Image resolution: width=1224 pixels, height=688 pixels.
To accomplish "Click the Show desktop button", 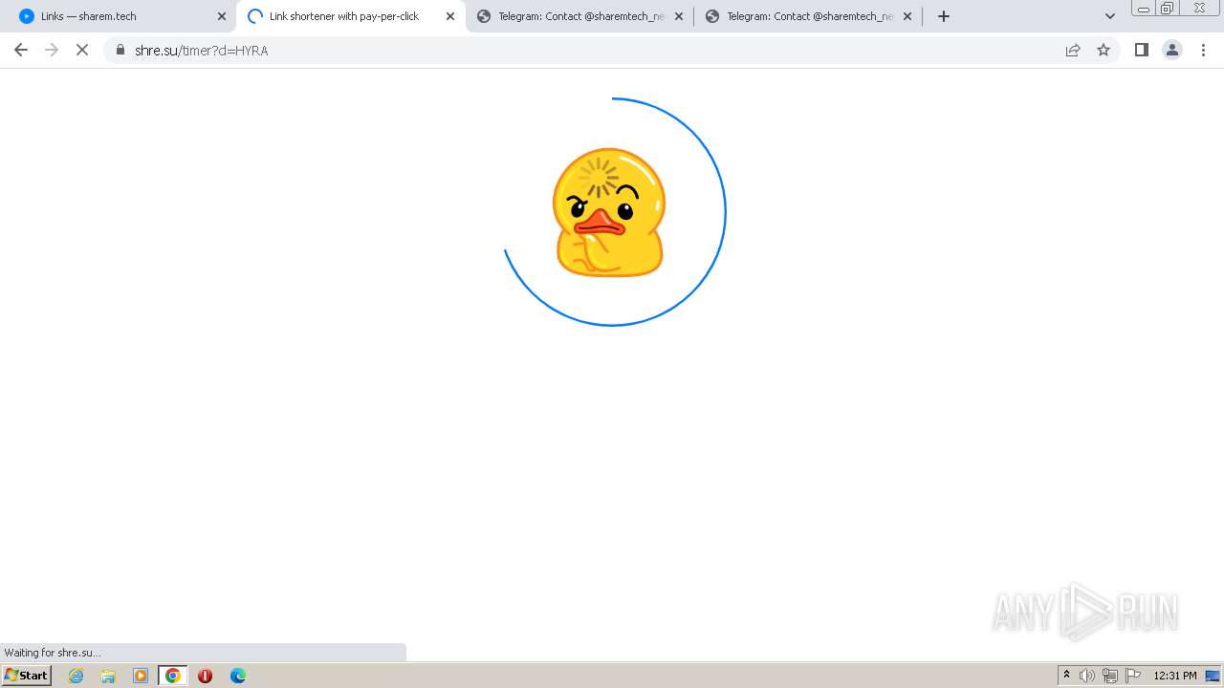I will (1213, 676).
